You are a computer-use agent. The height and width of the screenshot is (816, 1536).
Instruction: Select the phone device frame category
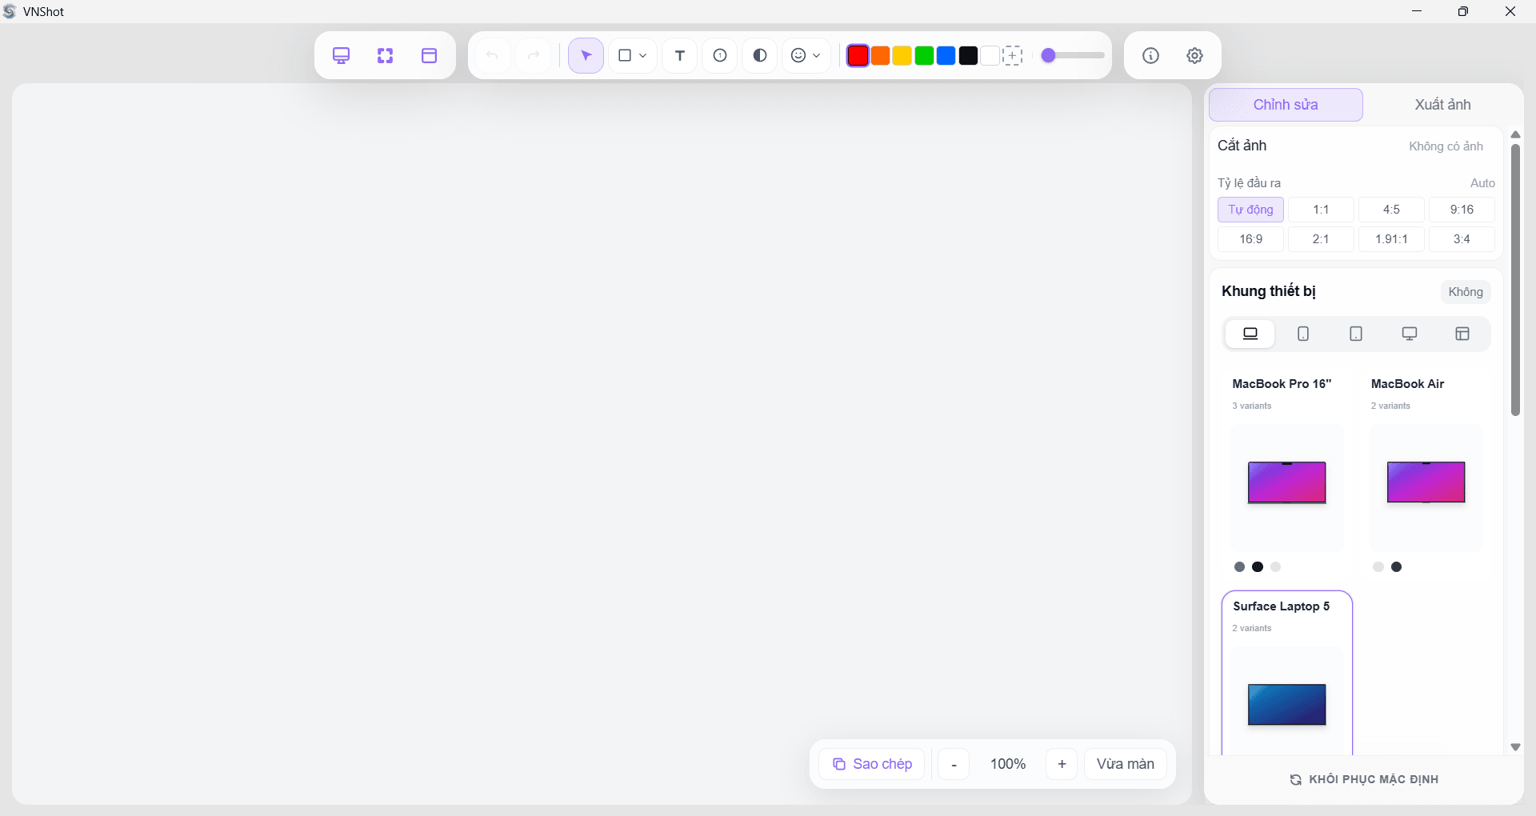point(1302,334)
